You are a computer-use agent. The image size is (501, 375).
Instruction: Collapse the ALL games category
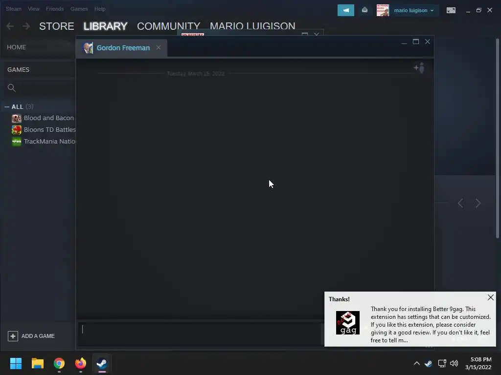(x=7, y=107)
